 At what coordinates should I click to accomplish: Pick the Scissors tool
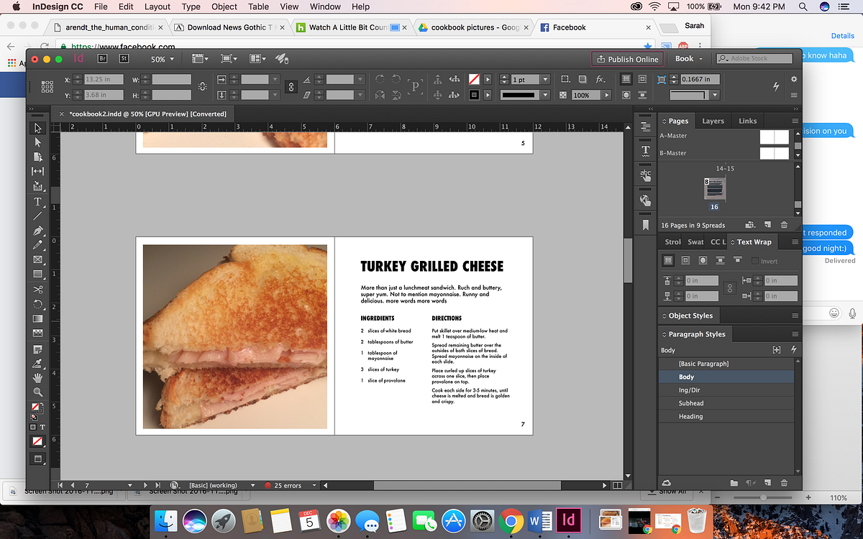[37, 289]
